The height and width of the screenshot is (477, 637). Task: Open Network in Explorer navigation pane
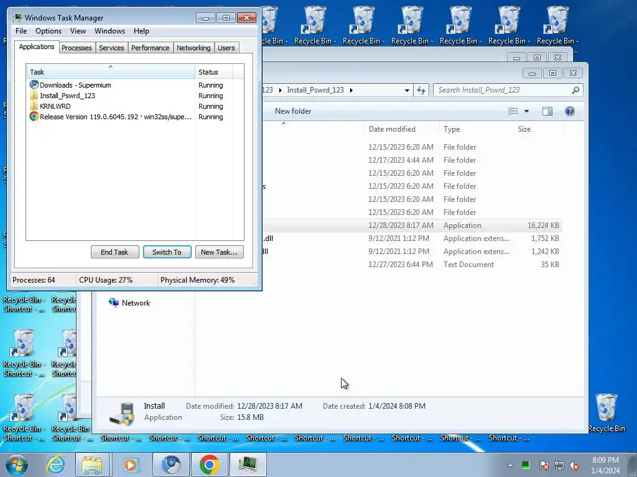129,303
